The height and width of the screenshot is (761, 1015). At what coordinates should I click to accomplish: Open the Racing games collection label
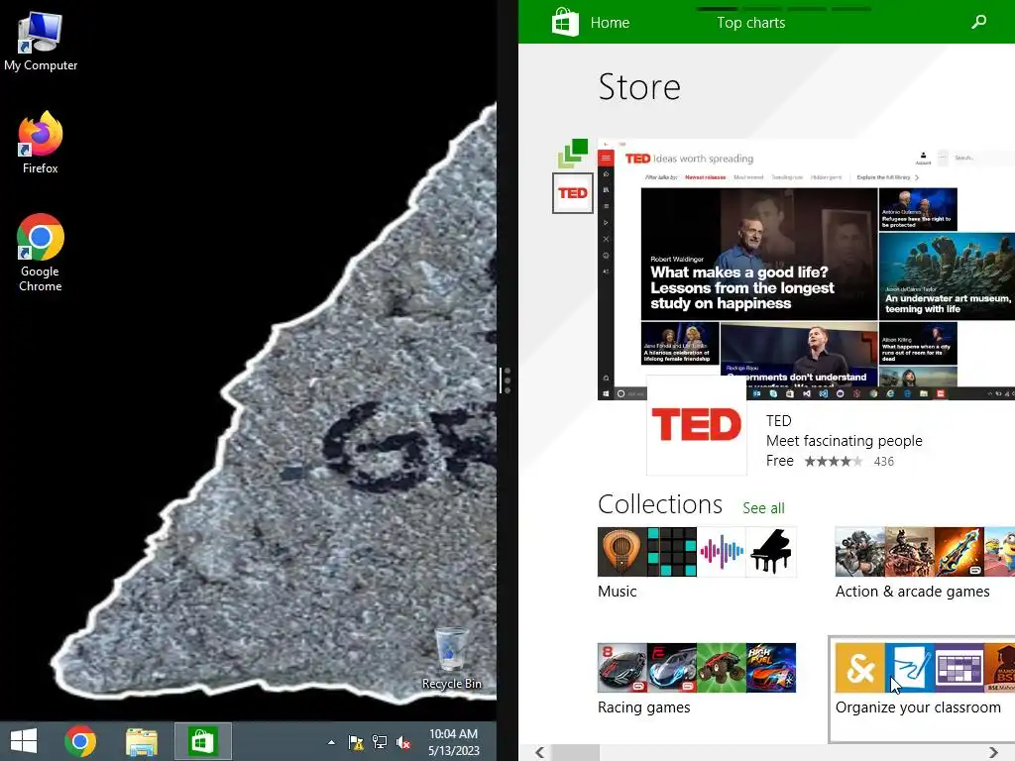[644, 707]
